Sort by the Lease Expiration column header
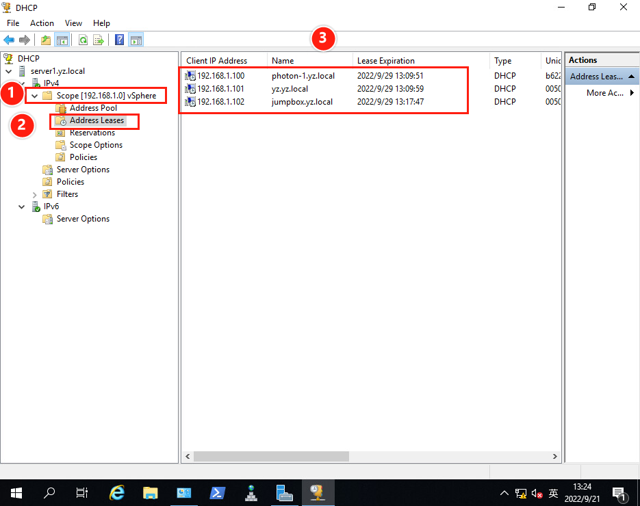Viewport: 640px width, 506px height. (385, 61)
